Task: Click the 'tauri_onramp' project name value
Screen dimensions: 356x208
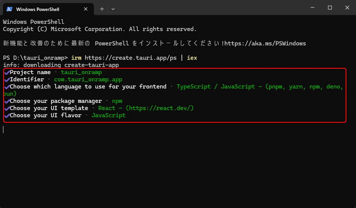Action: click(x=81, y=72)
